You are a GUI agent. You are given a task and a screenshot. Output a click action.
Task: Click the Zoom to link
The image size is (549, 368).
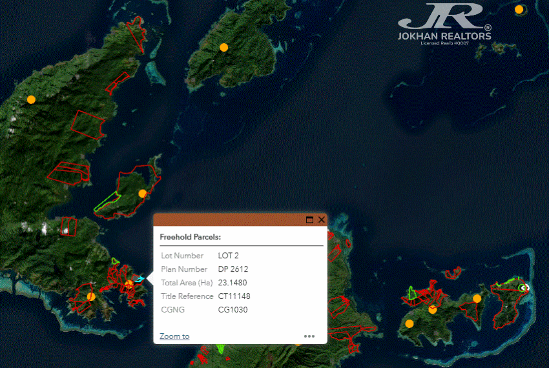[x=174, y=336]
